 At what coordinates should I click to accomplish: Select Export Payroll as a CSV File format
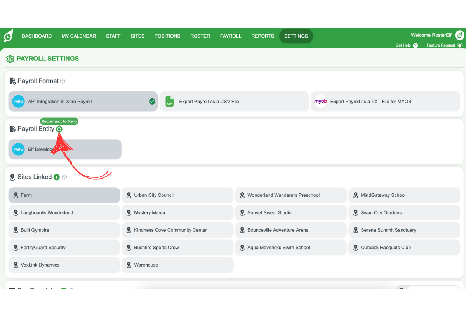pos(234,101)
